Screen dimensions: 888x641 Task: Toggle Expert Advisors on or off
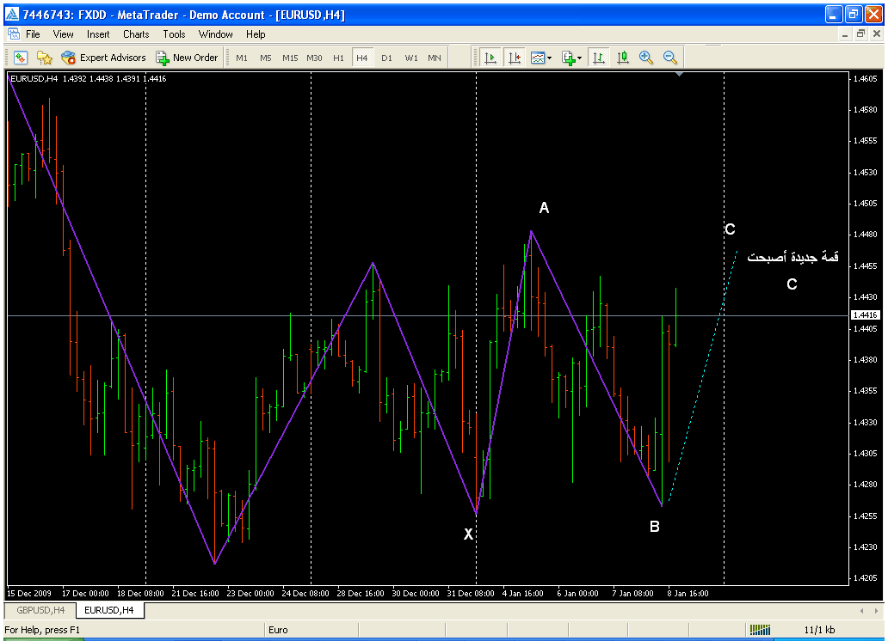pos(103,58)
